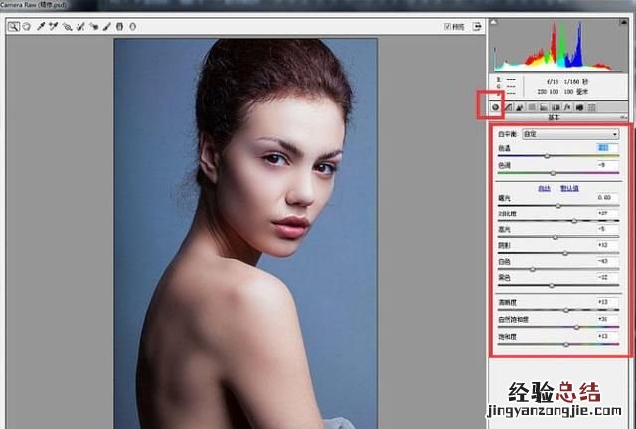
Task: Click the Temperature value input field
Action: pyautogui.click(x=606, y=147)
